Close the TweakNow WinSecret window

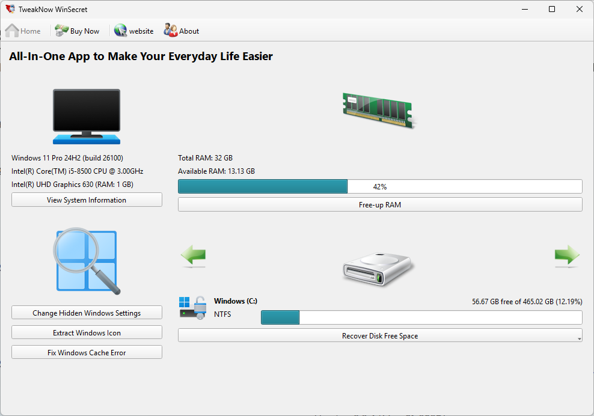click(580, 9)
